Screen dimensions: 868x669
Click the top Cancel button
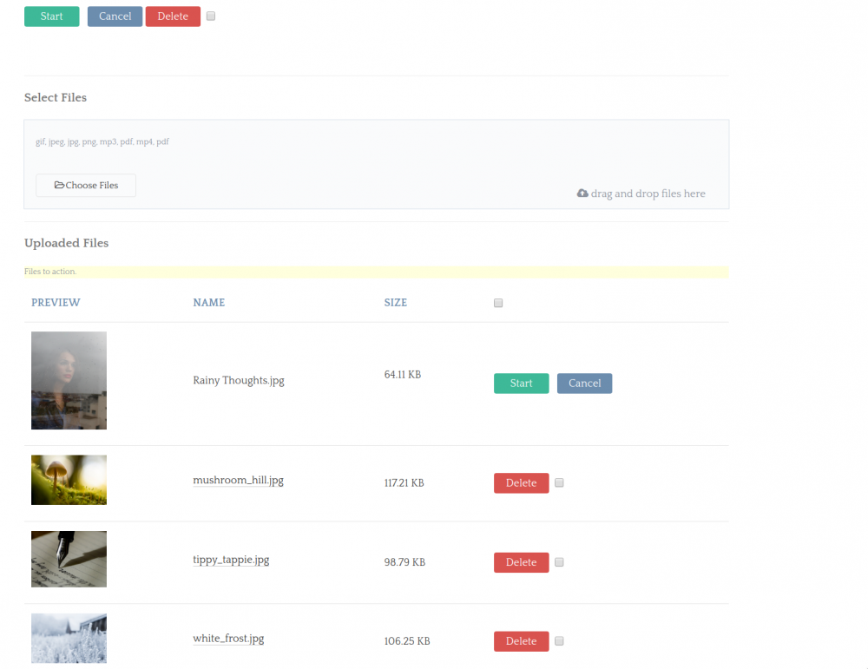(115, 16)
